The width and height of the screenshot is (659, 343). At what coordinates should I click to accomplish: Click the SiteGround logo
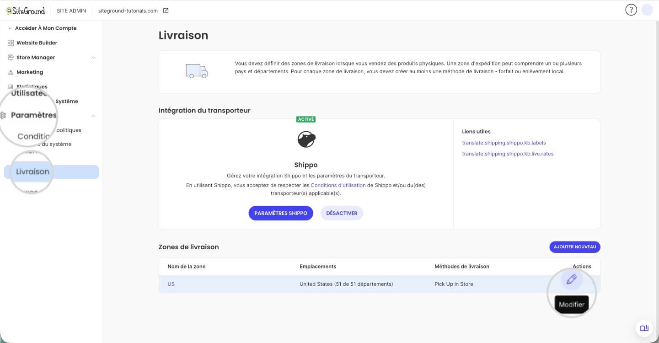pos(26,11)
